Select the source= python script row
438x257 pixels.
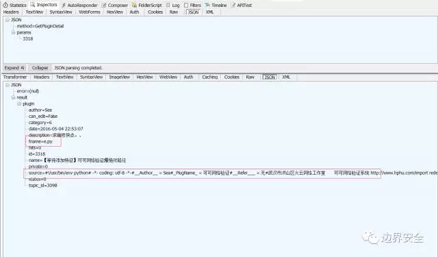click(233, 173)
